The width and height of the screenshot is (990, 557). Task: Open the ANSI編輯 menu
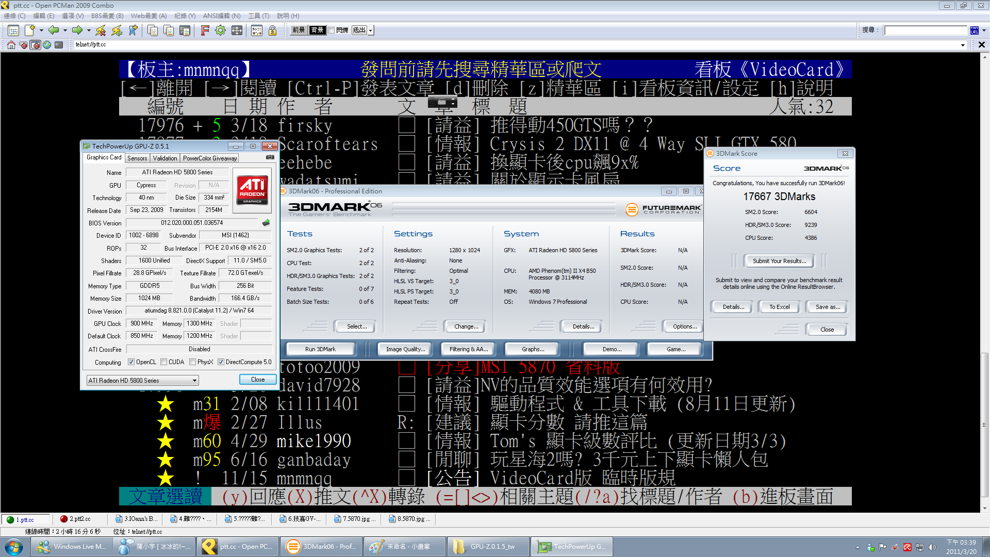pyautogui.click(x=222, y=16)
